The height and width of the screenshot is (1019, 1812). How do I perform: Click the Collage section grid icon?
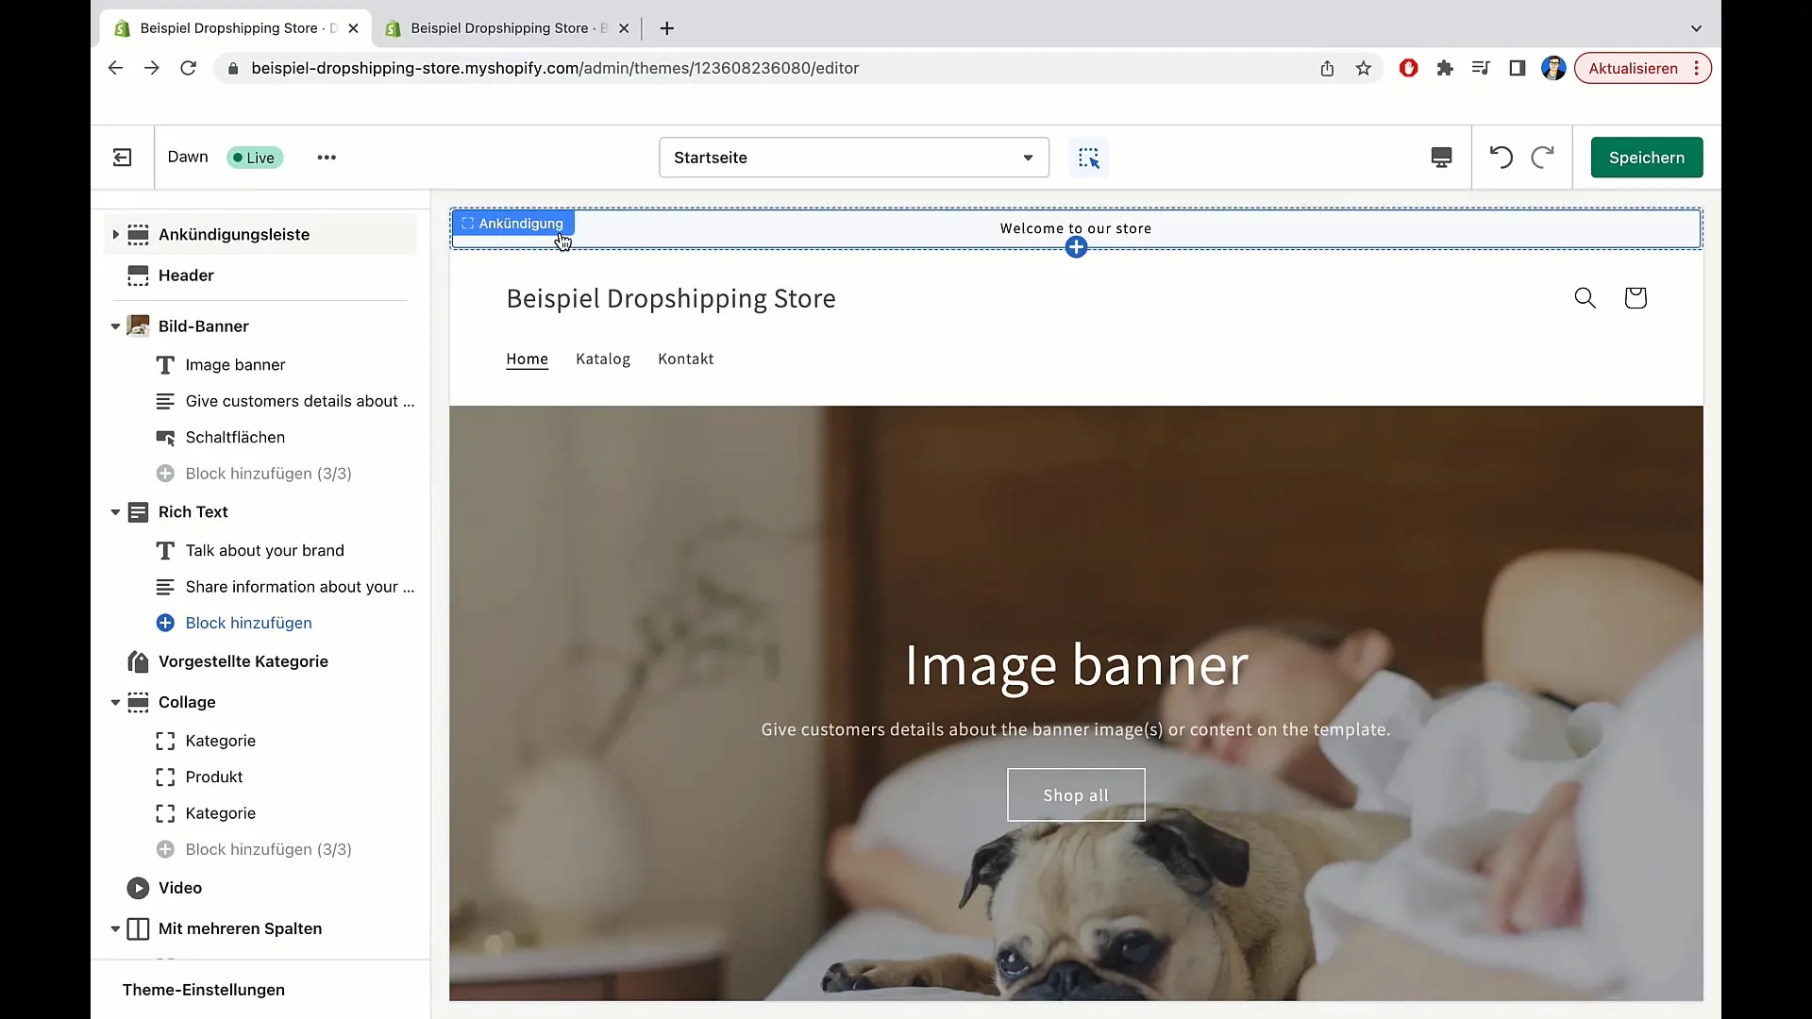(138, 700)
